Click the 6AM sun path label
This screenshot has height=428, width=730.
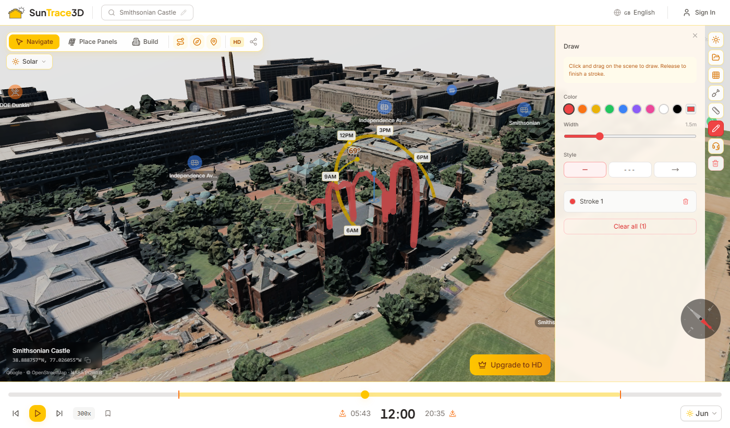[x=352, y=231]
